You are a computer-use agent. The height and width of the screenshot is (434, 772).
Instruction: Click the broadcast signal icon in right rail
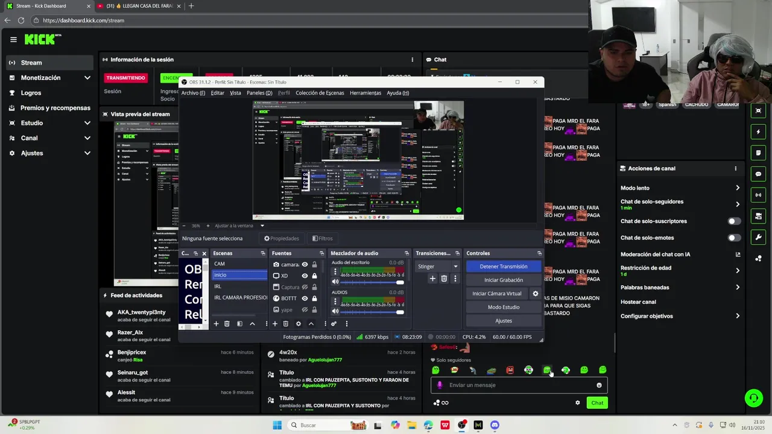[758, 195]
